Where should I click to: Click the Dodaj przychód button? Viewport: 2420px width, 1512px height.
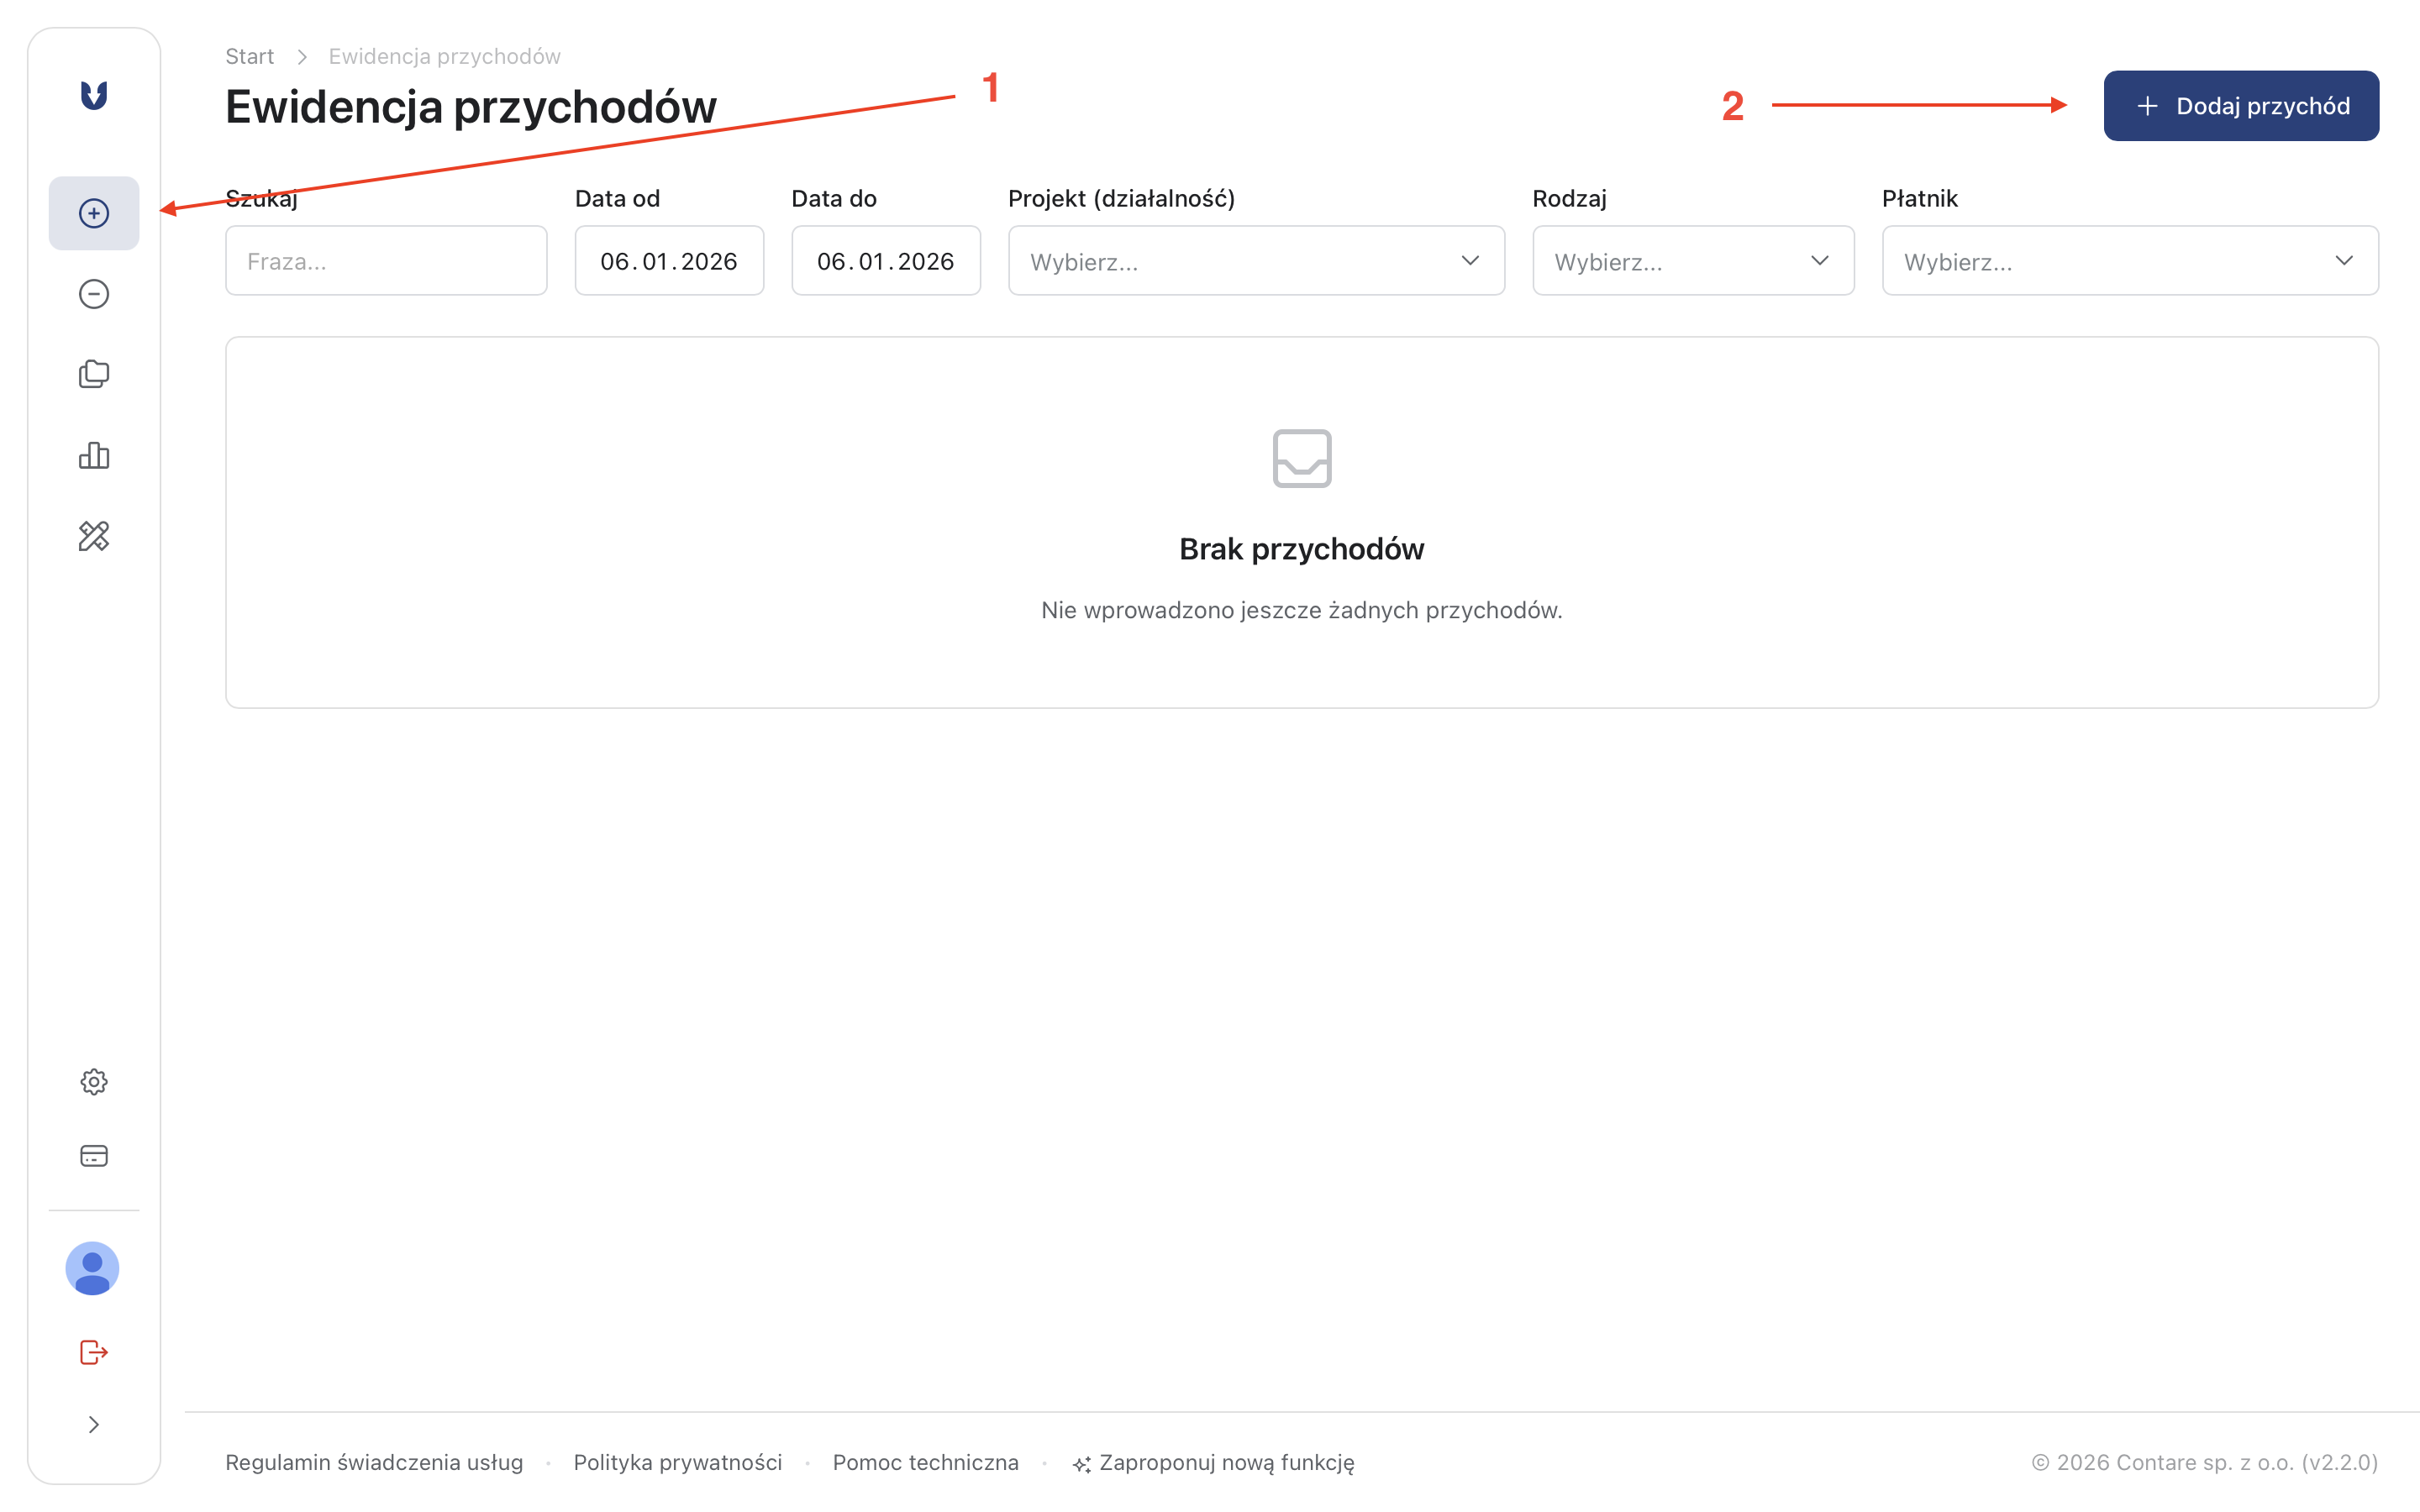(x=2240, y=106)
